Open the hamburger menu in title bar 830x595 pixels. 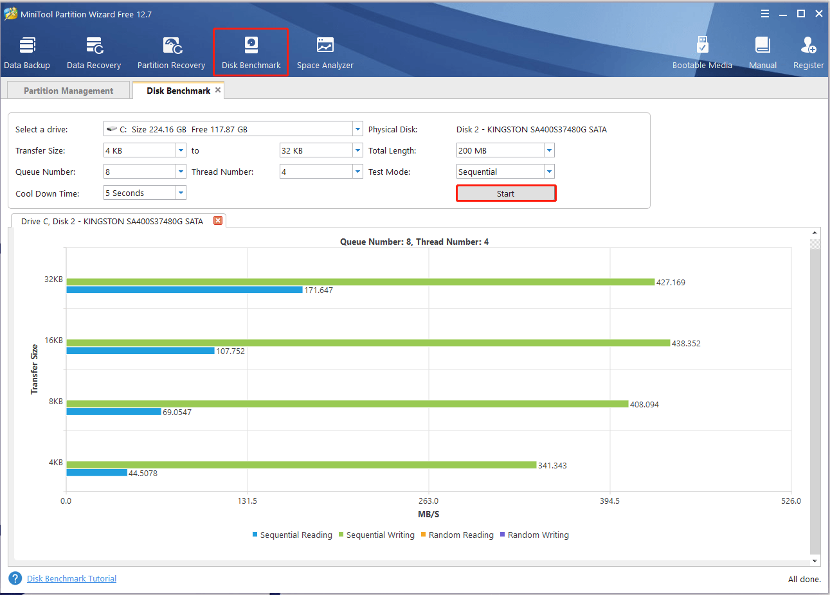point(765,13)
